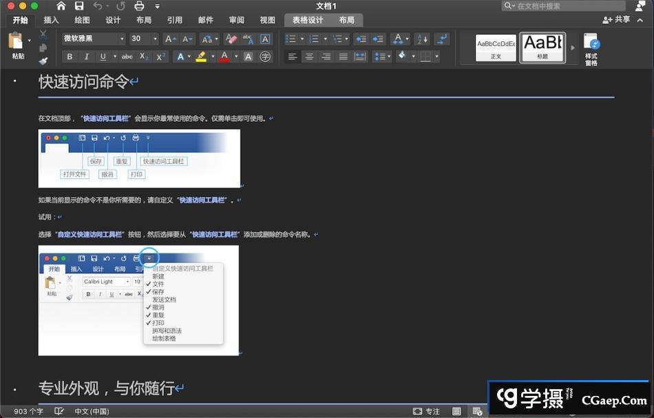Switch to the 插入 (Insert) tab
The width and height of the screenshot is (654, 418).
pos(51,20)
